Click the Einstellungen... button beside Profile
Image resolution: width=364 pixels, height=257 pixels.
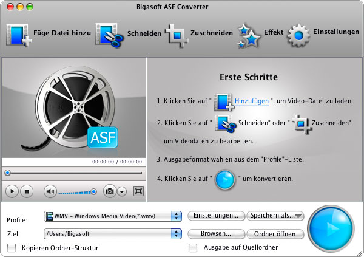point(216,216)
